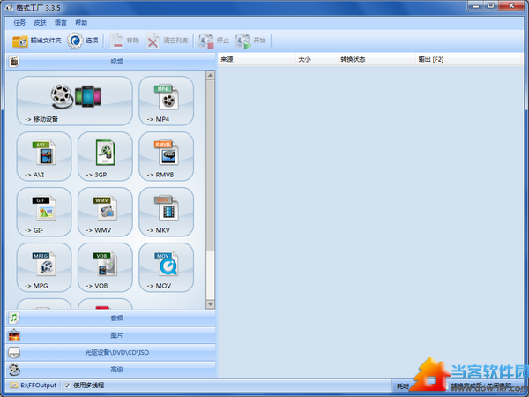The width and height of the screenshot is (529, 397).
Task: Sort by the 转换状态 status column header
Action: [376, 59]
